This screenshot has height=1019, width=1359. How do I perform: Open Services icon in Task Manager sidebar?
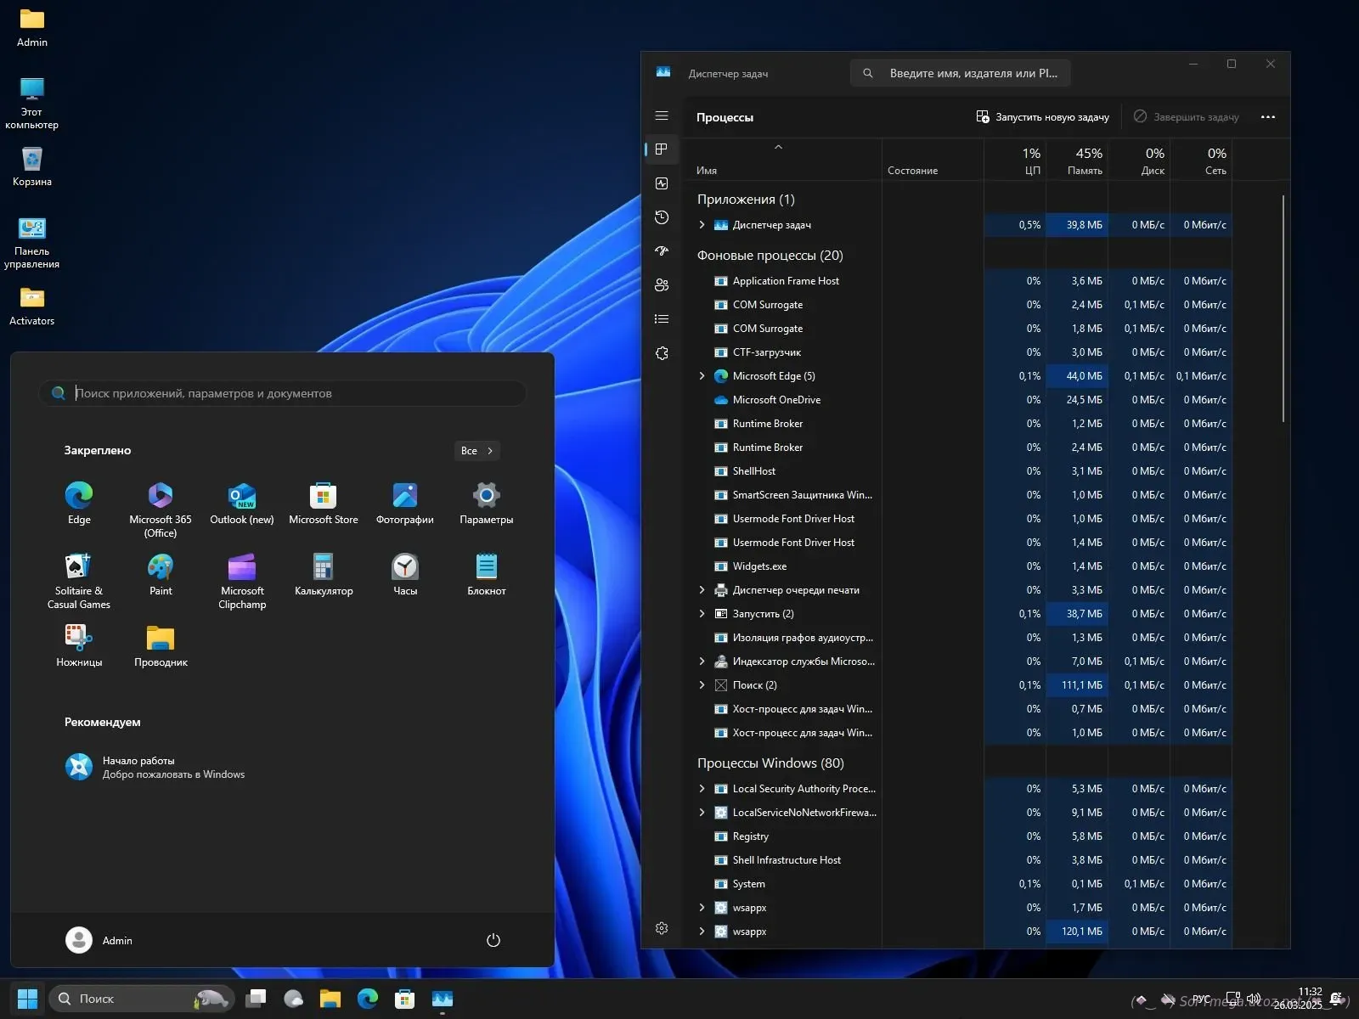click(x=662, y=353)
